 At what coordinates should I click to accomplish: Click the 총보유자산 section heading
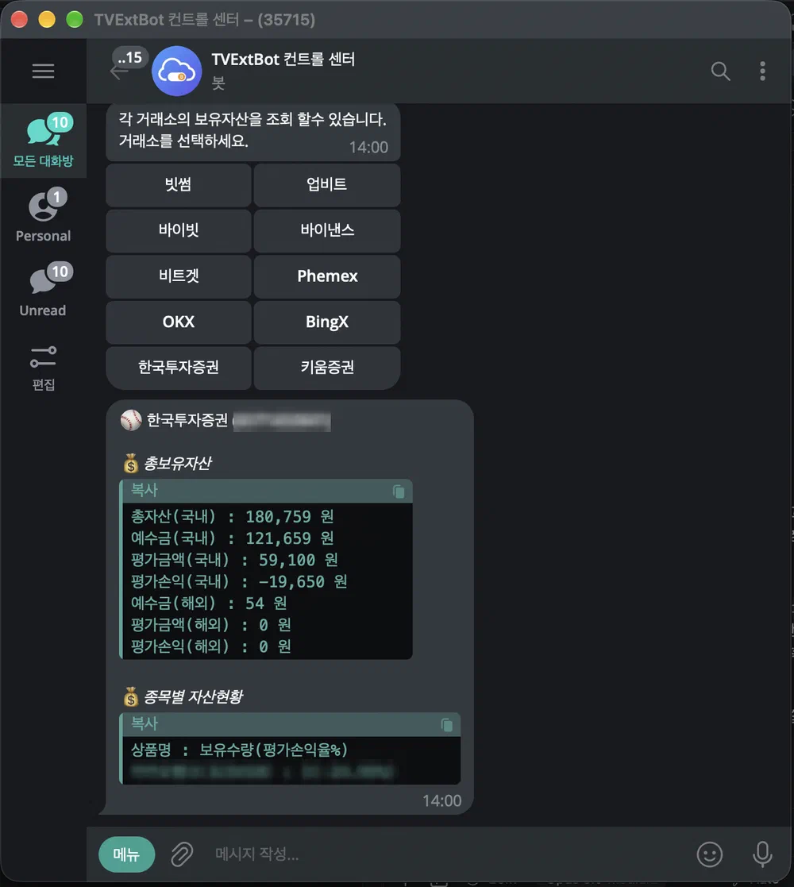point(178,463)
